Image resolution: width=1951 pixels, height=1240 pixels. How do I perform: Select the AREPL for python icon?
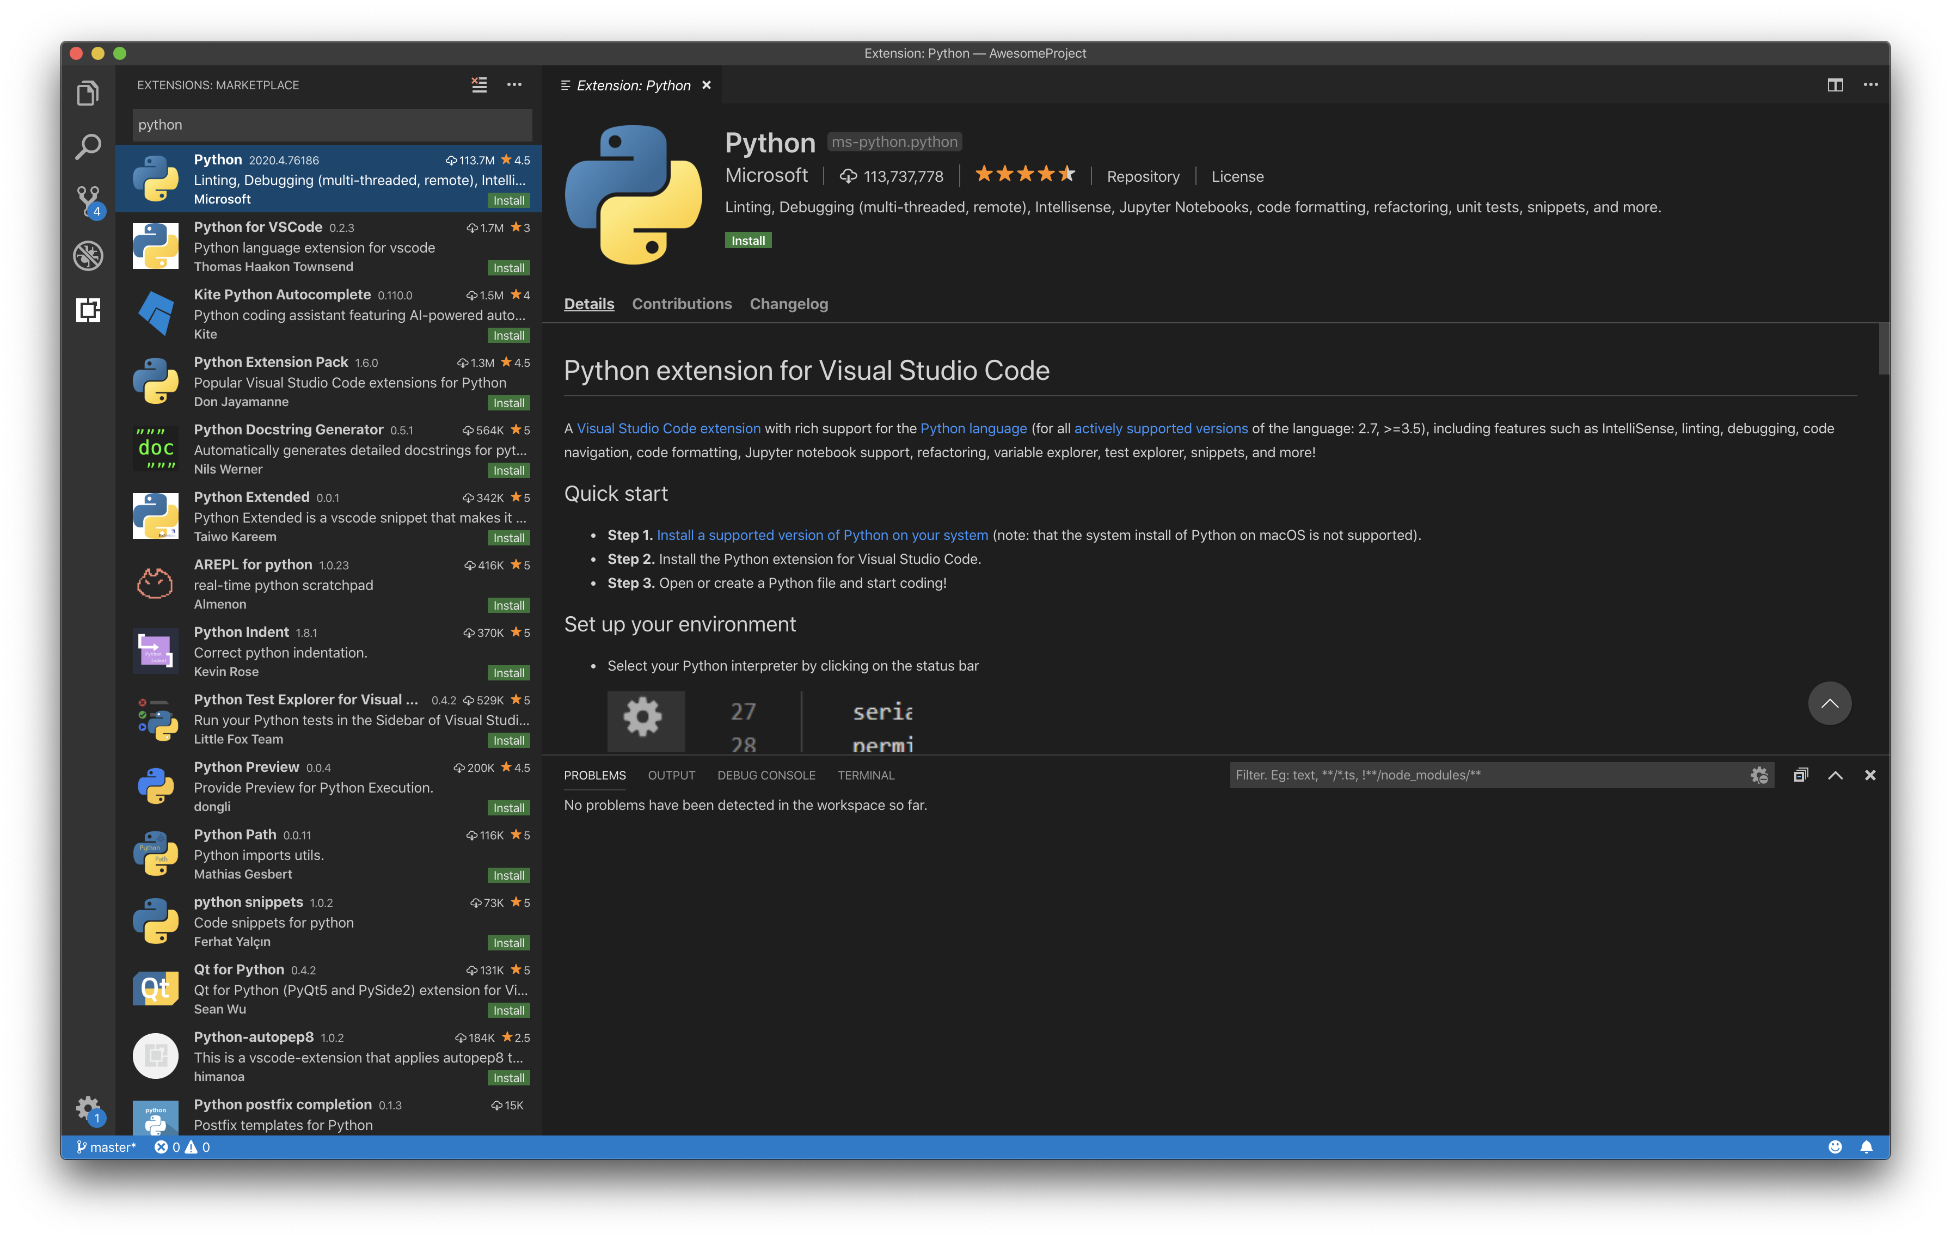pyautogui.click(x=156, y=584)
